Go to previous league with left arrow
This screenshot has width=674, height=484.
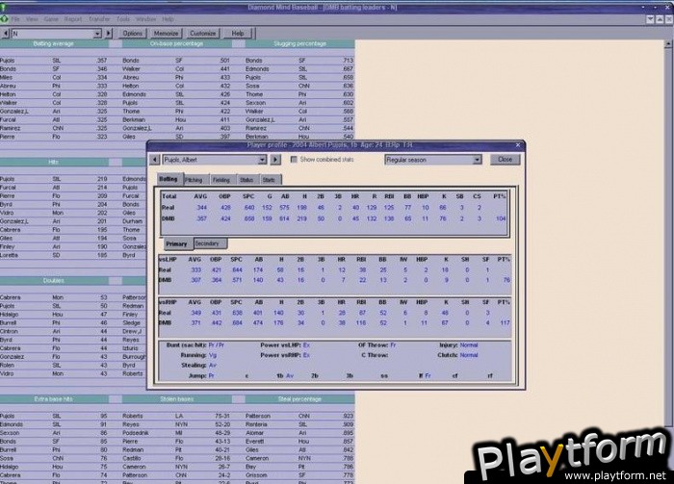(x=6, y=34)
